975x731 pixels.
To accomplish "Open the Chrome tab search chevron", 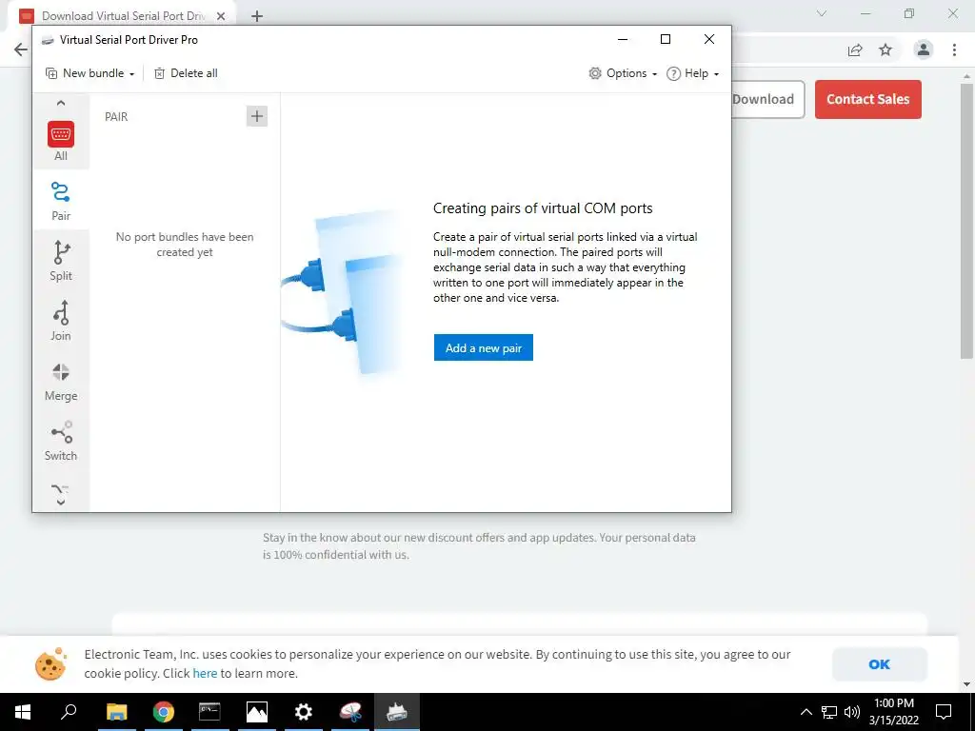I will (822, 13).
